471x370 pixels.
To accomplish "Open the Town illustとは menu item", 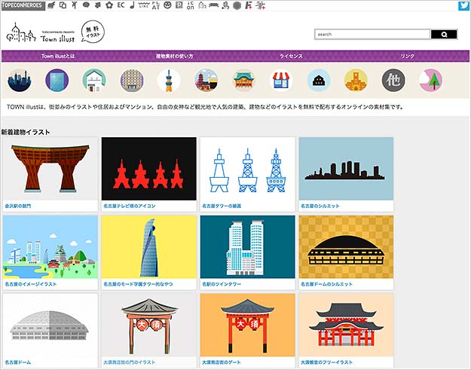I will (58, 57).
